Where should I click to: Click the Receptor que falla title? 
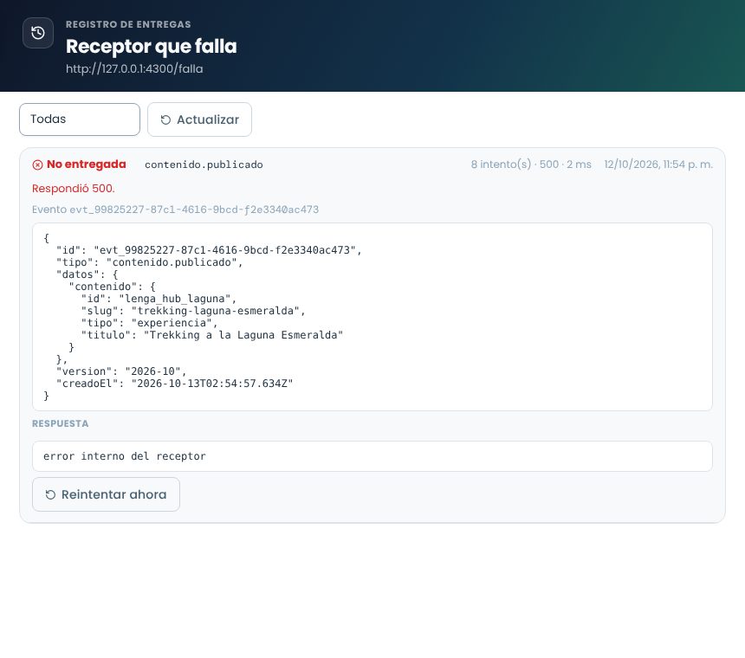tap(151, 47)
